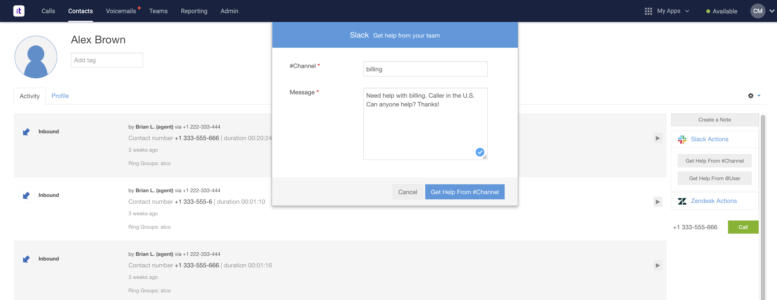Click the Message text area
The height and width of the screenshot is (300, 777).
point(425,124)
